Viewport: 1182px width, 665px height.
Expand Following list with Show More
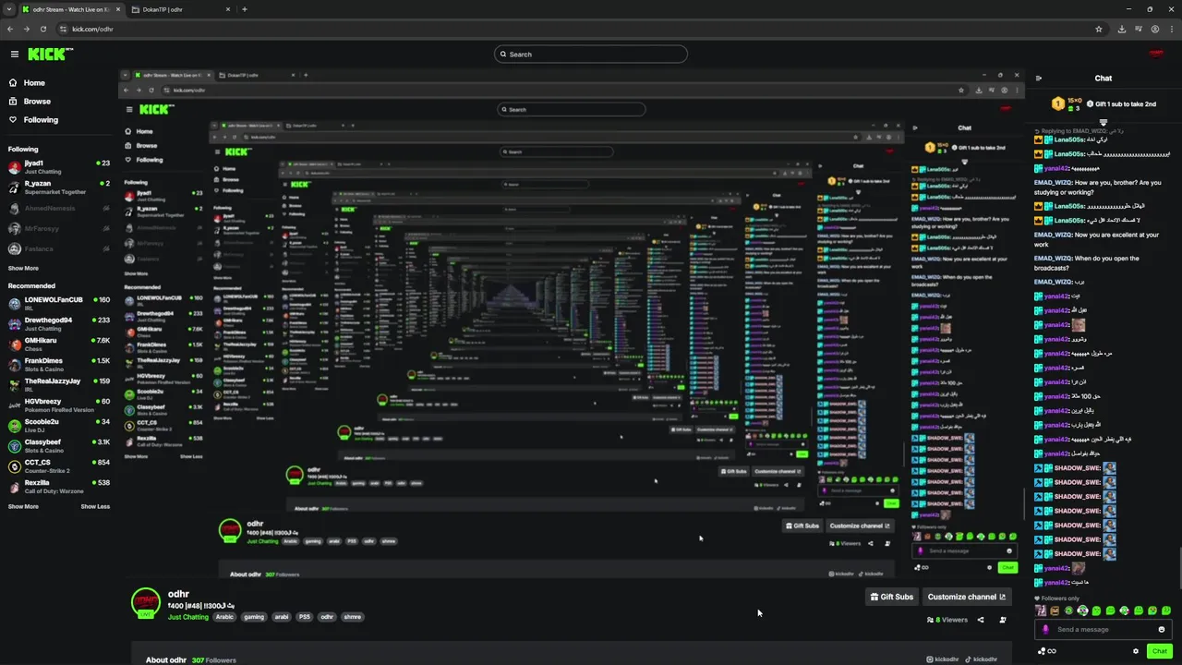[23, 268]
